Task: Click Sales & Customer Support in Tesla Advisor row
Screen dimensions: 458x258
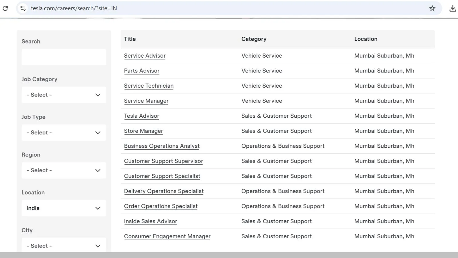Action: [277, 116]
